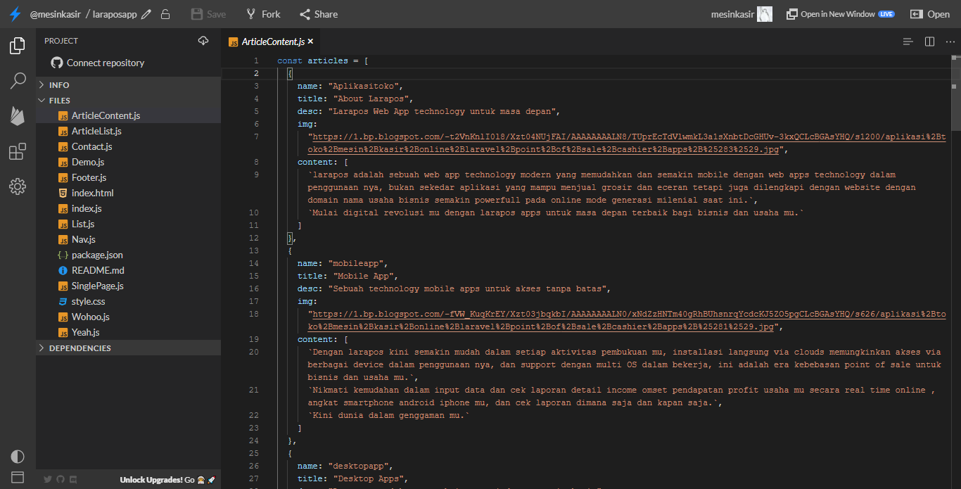Open style.css file

(x=128, y=301)
